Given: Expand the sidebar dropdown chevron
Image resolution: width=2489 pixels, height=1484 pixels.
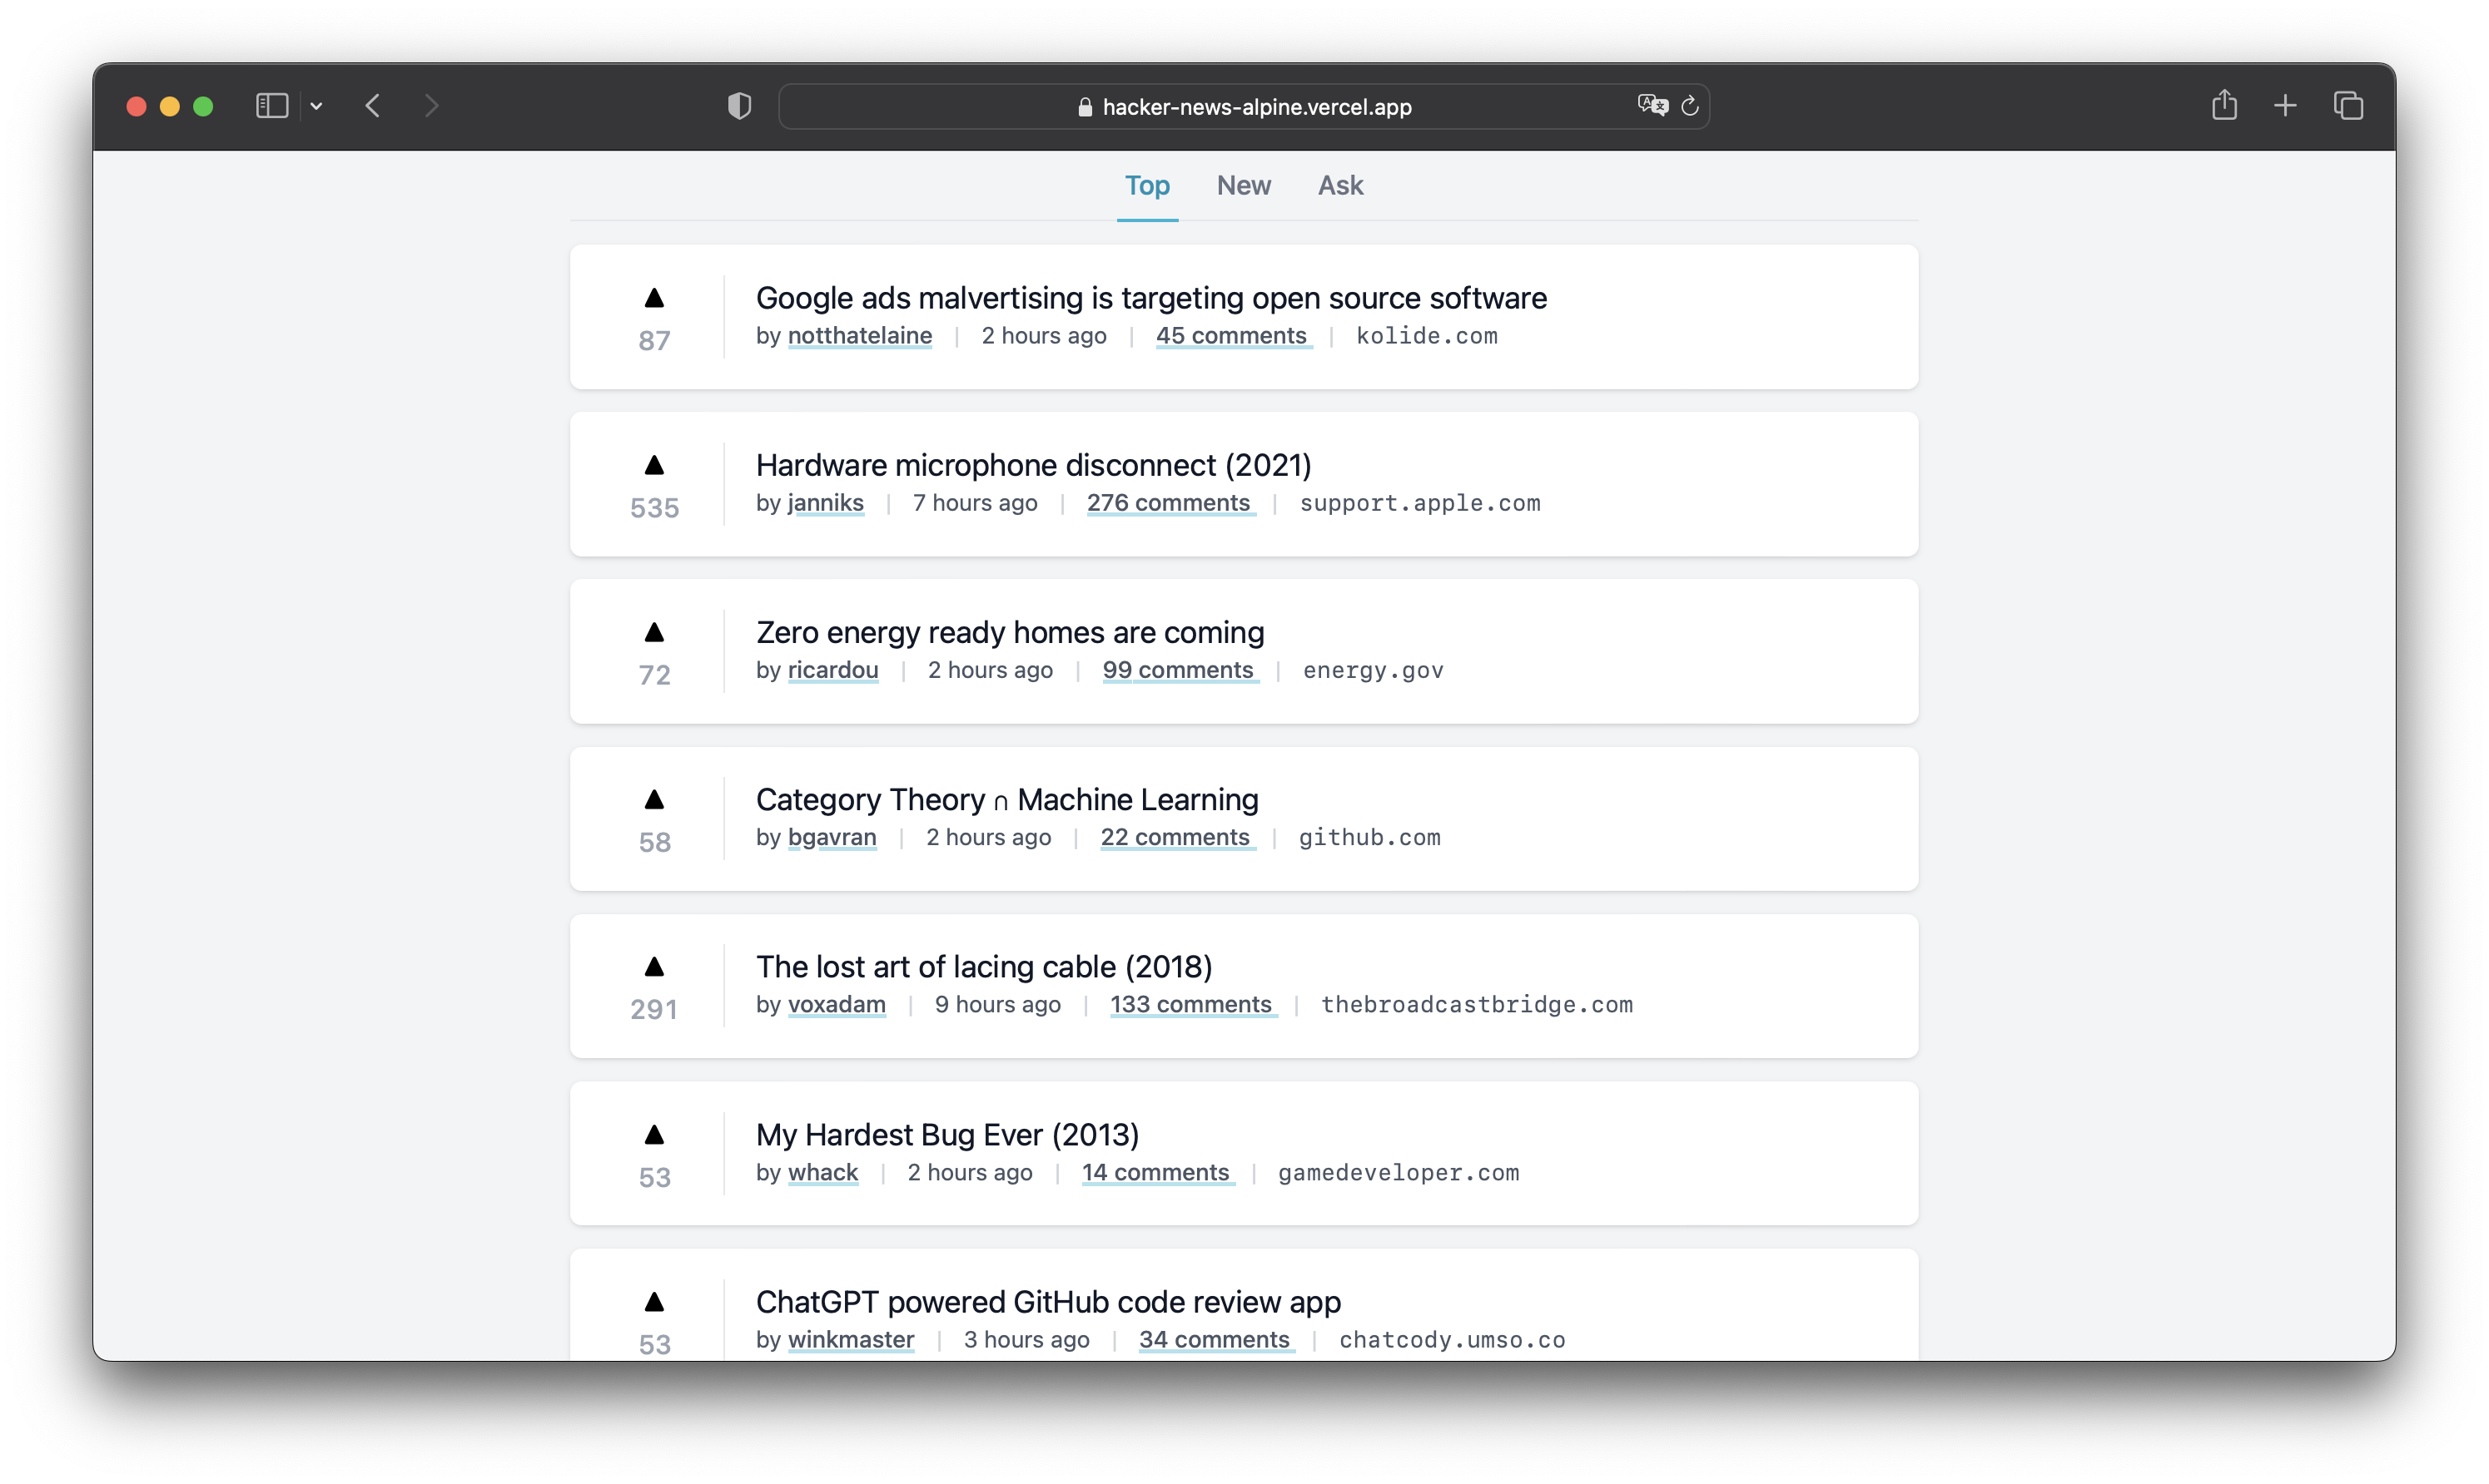Looking at the screenshot, I should [316, 106].
